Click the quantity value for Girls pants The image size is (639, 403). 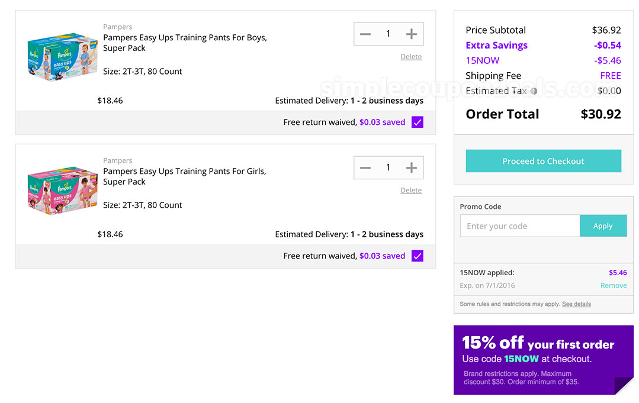point(388,167)
